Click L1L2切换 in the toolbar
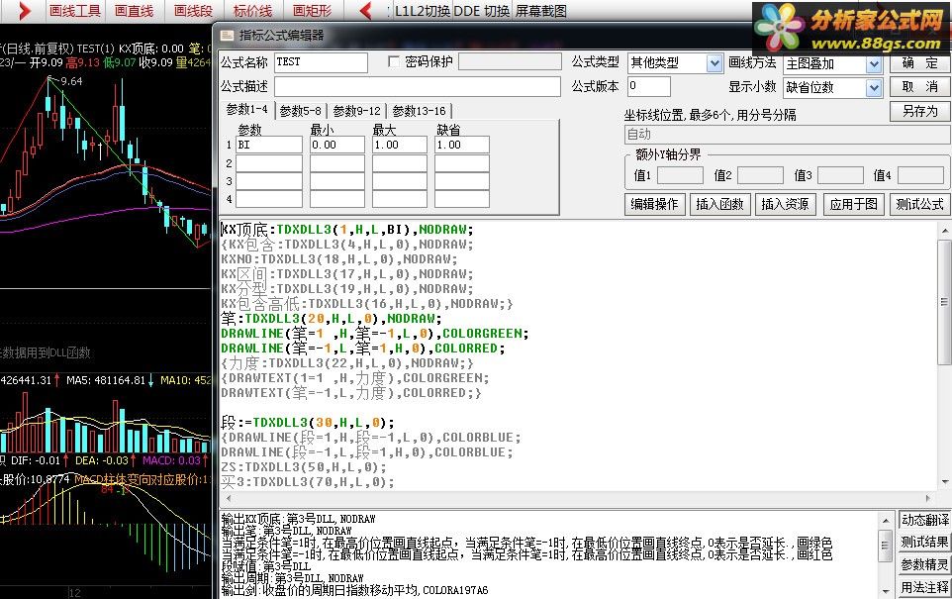The height and width of the screenshot is (599, 952). (422, 11)
